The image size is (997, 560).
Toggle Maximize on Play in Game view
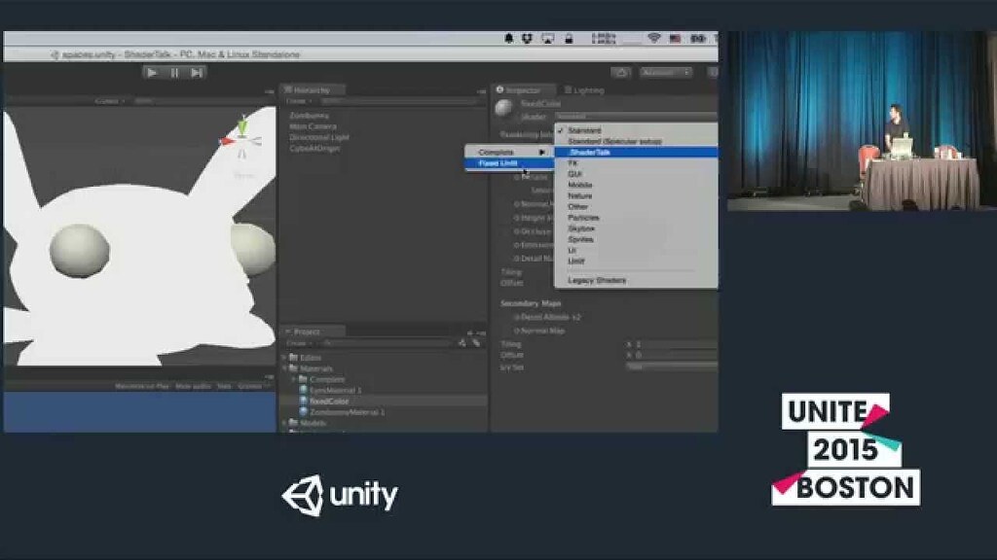point(142,386)
